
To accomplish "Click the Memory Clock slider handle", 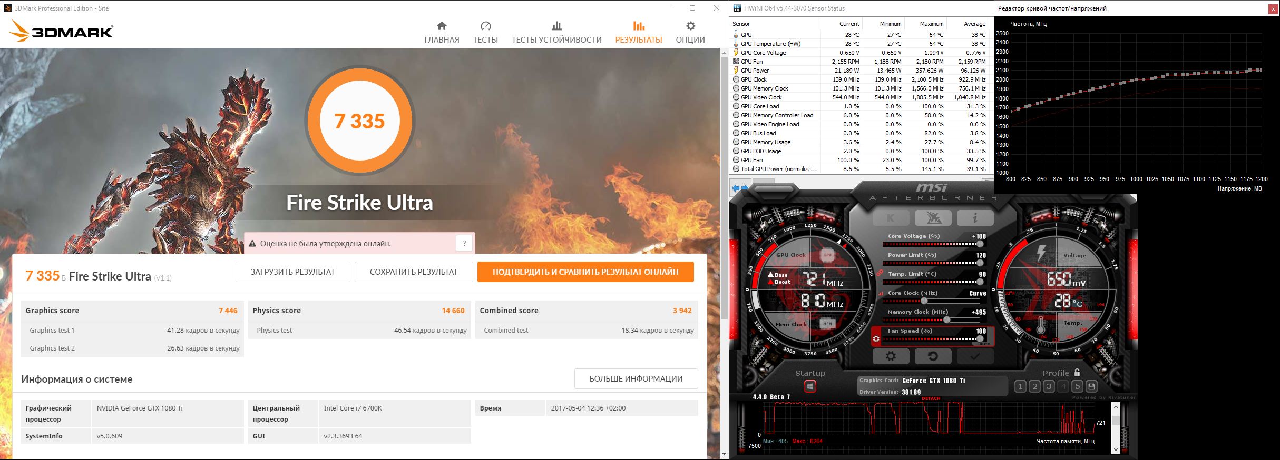I will [x=947, y=320].
